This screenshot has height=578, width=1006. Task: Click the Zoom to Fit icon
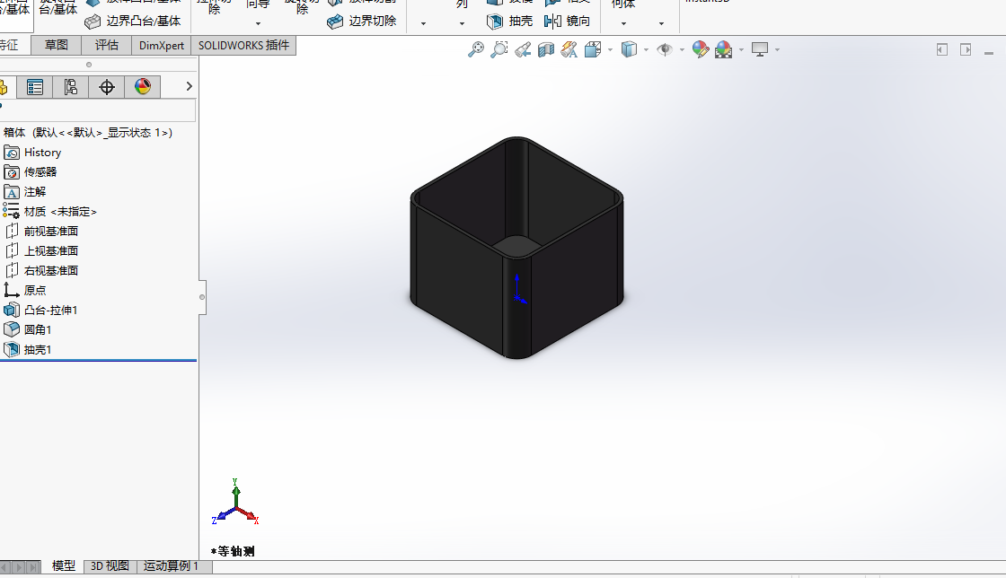pyautogui.click(x=475, y=49)
